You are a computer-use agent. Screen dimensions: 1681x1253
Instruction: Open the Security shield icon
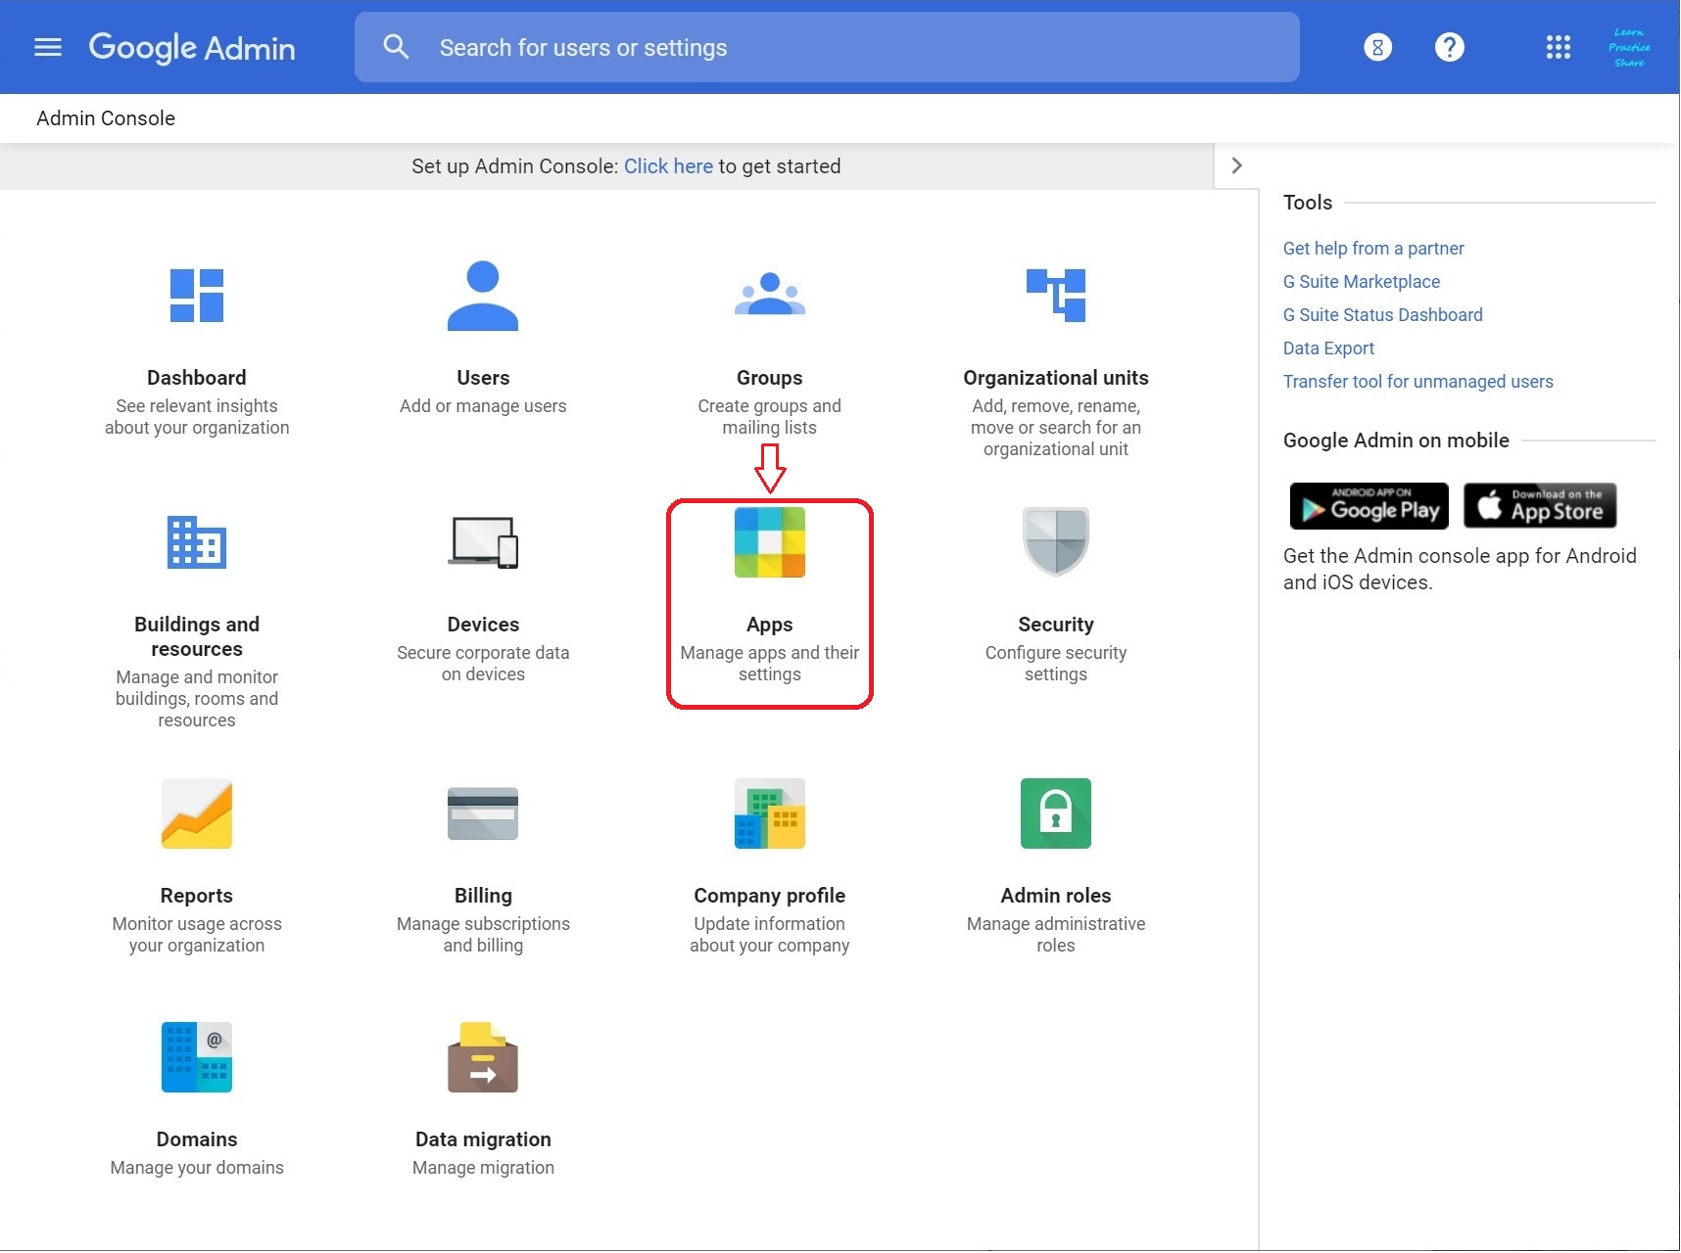click(1056, 542)
